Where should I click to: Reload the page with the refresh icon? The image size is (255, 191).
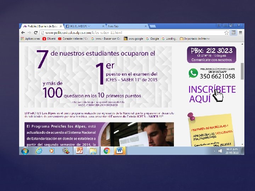(36, 33)
